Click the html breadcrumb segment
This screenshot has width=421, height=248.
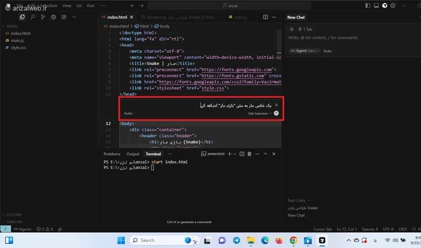coord(142,26)
